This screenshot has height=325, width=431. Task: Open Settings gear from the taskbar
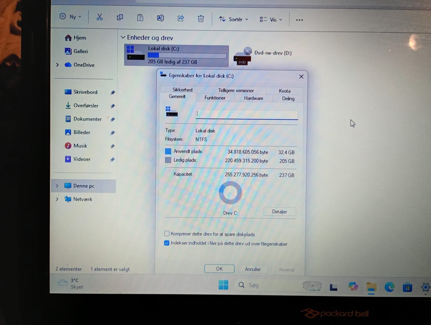pyautogui.click(x=425, y=288)
